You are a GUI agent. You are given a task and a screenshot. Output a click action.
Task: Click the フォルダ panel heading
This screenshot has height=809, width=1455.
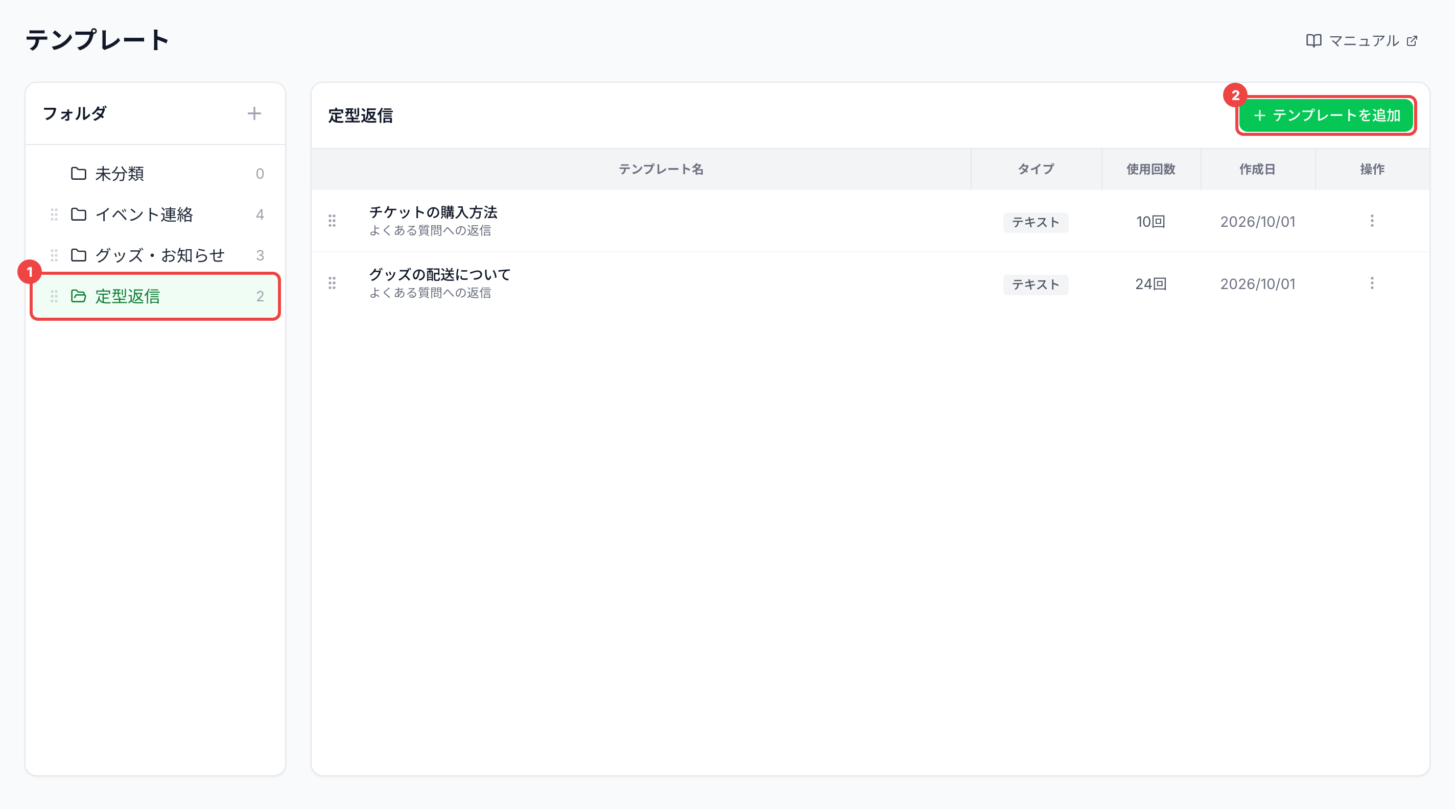(x=75, y=113)
